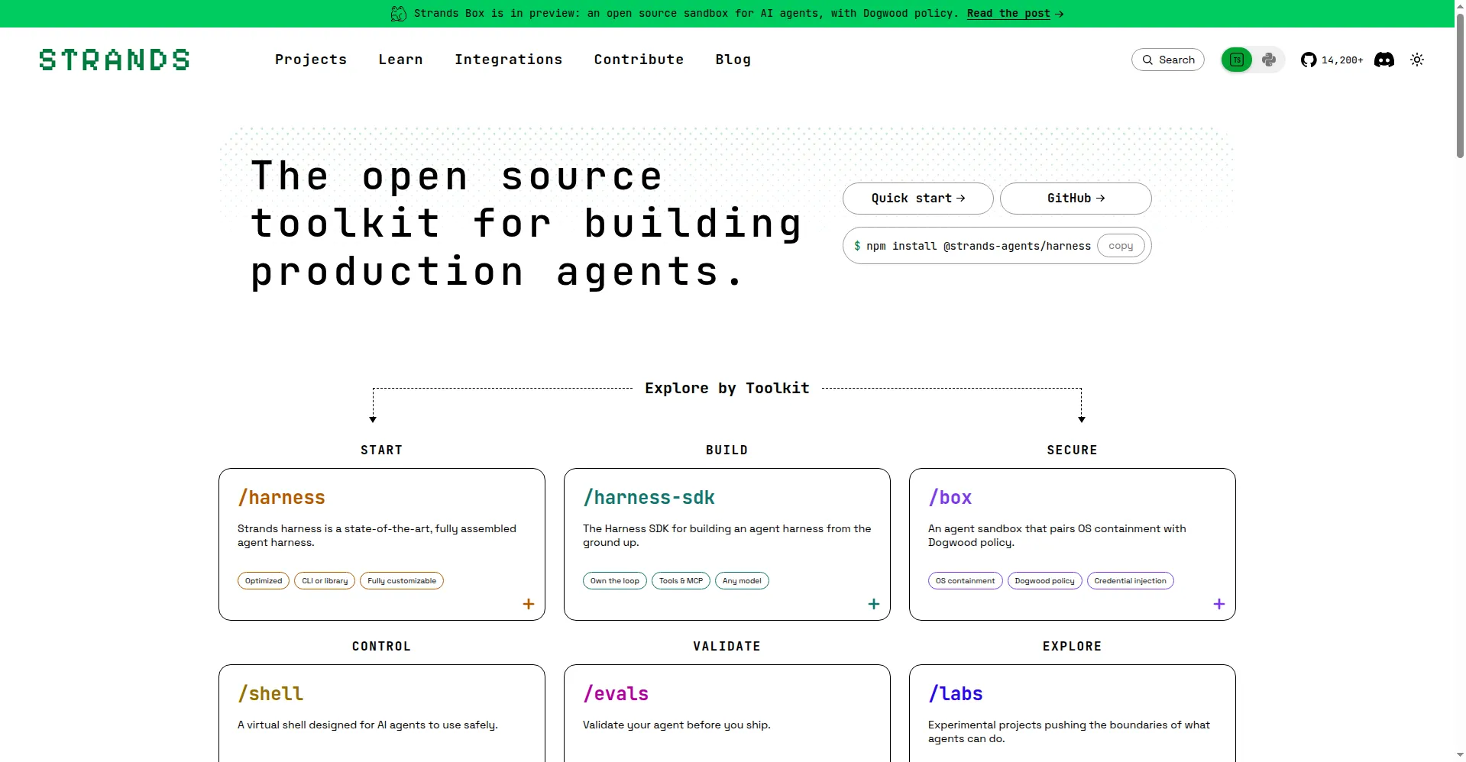Click the 'OS containment' tag
This screenshot has width=1466, height=762.
[x=966, y=581]
